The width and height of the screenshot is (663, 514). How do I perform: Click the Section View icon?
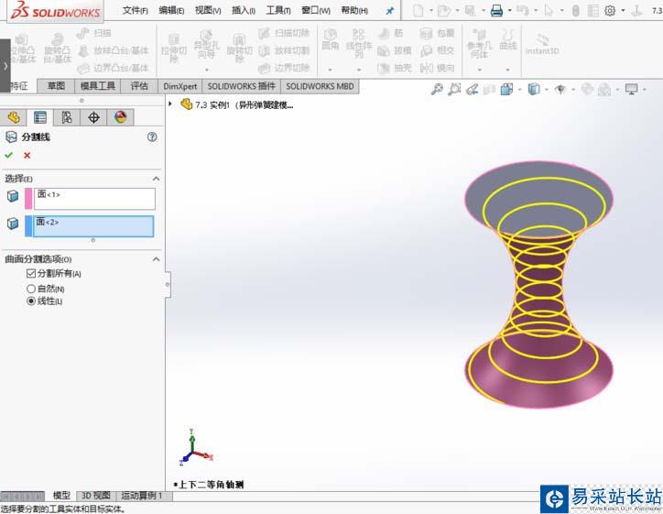489,89
